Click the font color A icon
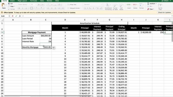Screen dimensions: 173x97 41,8
